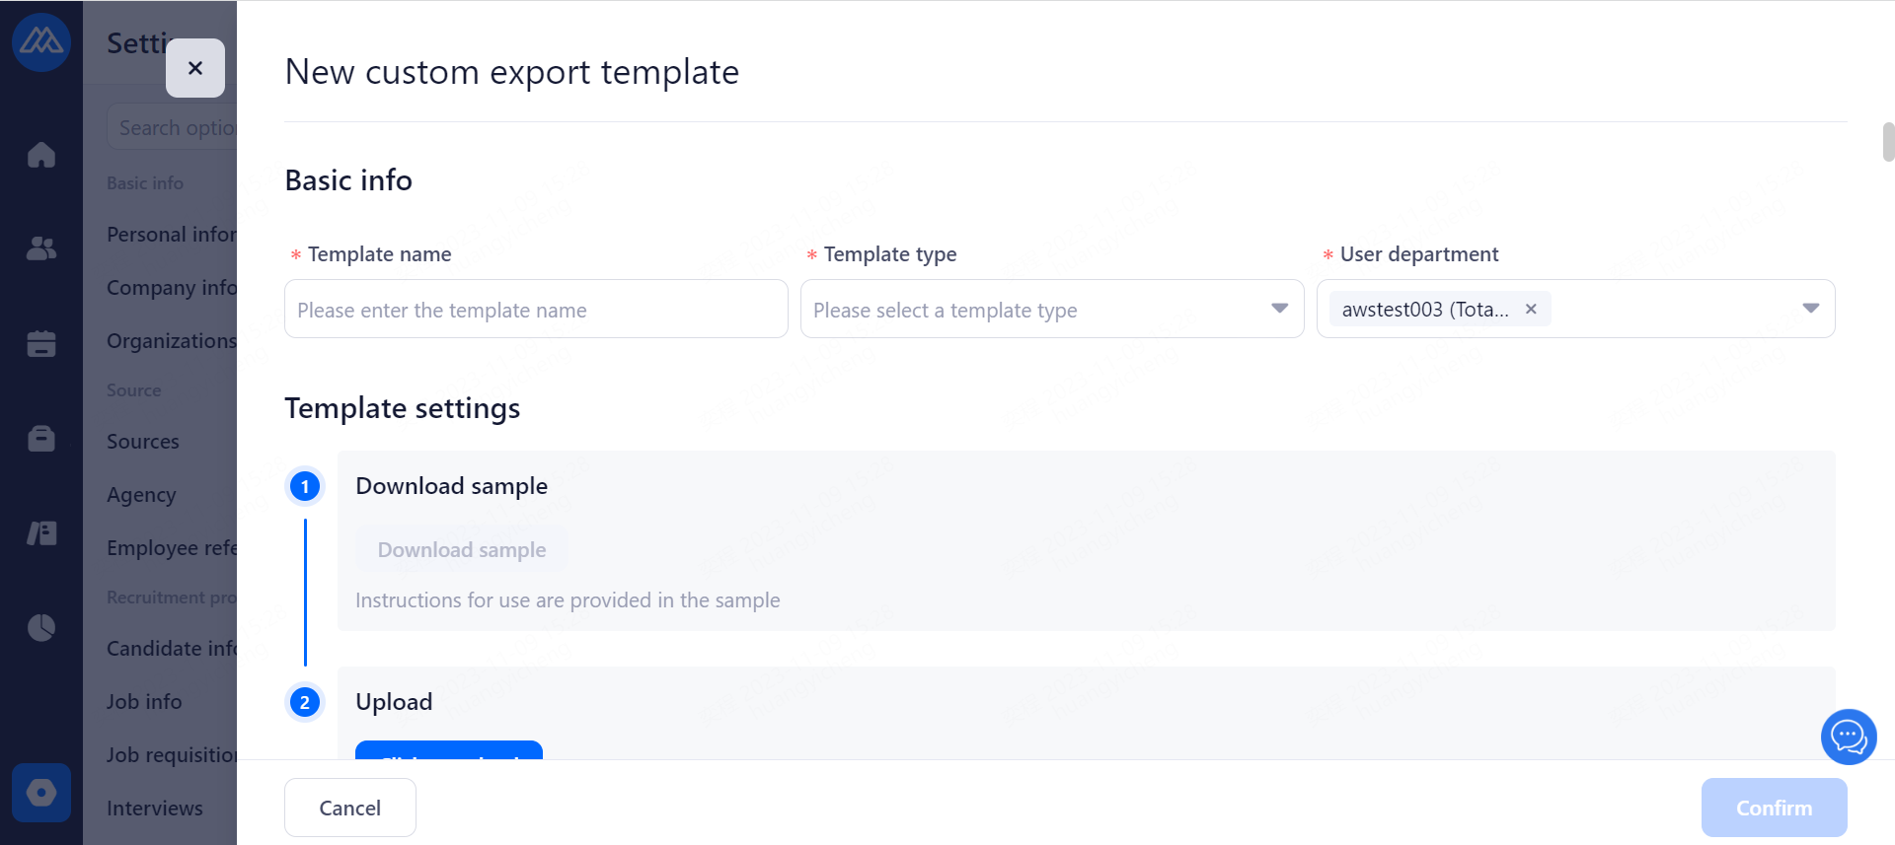Select Sources in the settings menu
The width and height of the screenshot is (1895, 845).
(x=143, y=442)
